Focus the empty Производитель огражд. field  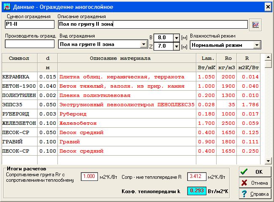30,44
